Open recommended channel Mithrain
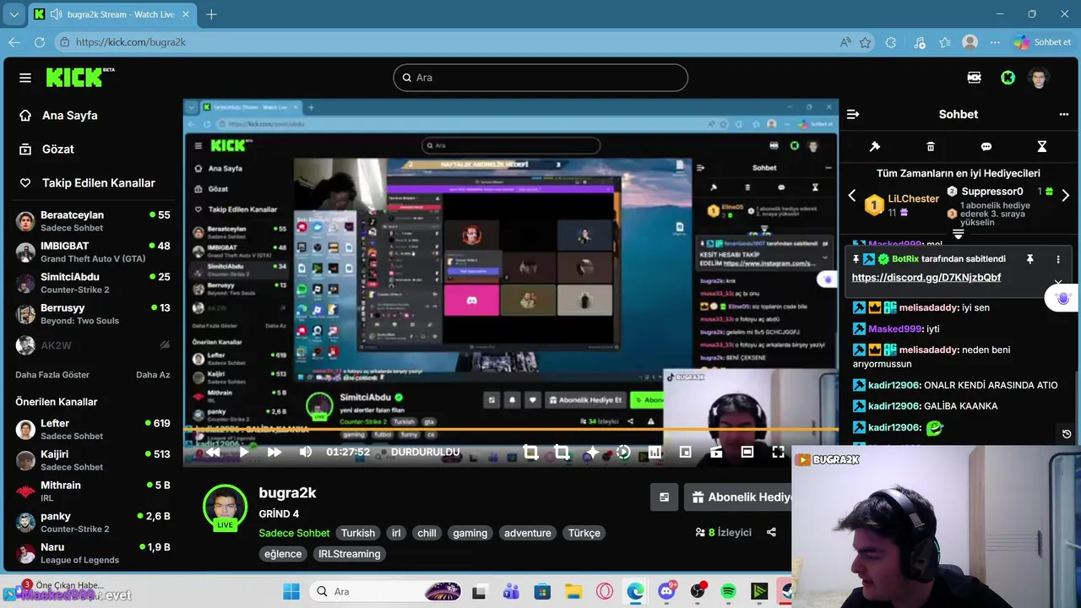Viewport: 1081px width, 608px height. [x=93, y=491]
